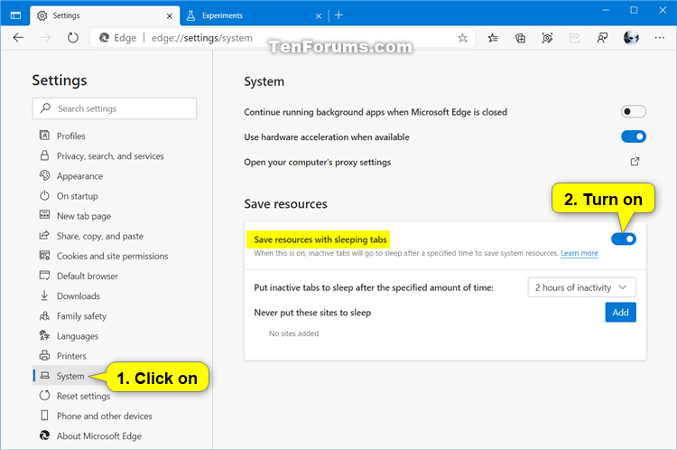
Task: Open the tab actions menu icon
Action: click(15, 15)
